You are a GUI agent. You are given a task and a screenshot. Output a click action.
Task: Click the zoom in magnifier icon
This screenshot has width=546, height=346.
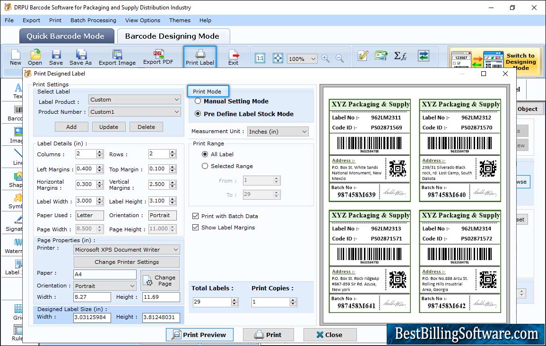(x=326, y=58)
